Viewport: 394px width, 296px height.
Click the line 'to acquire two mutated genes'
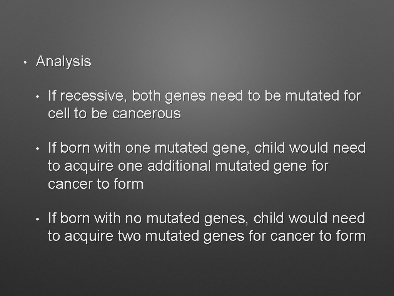146,236
